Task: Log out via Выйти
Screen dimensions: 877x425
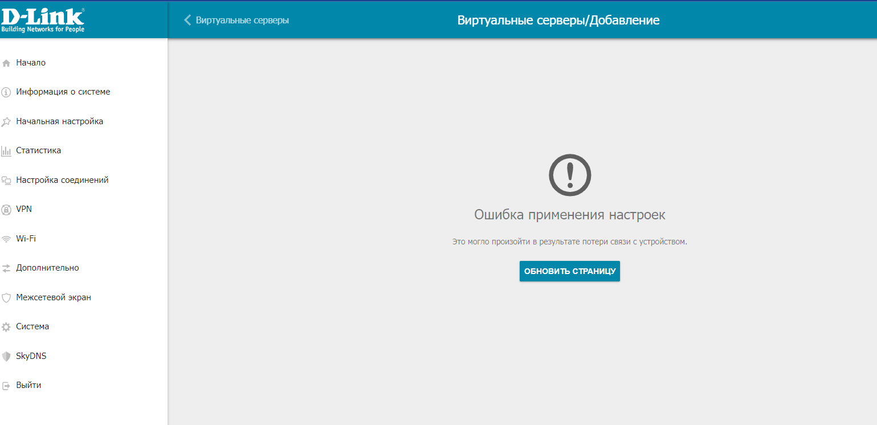Action: (x=28, y=385)
